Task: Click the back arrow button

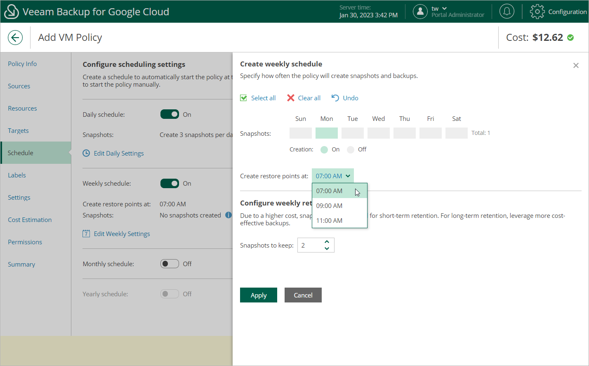Action: (x=15, y=38)
